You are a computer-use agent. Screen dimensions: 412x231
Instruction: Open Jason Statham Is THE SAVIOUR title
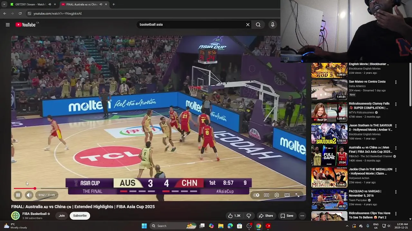pyautogui.click(x=370, y=128)
